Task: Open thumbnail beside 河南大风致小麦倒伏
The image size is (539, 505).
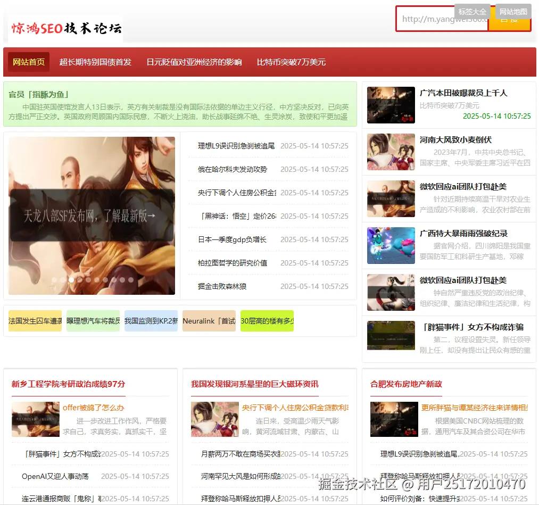Action: [x=391, y=152]
